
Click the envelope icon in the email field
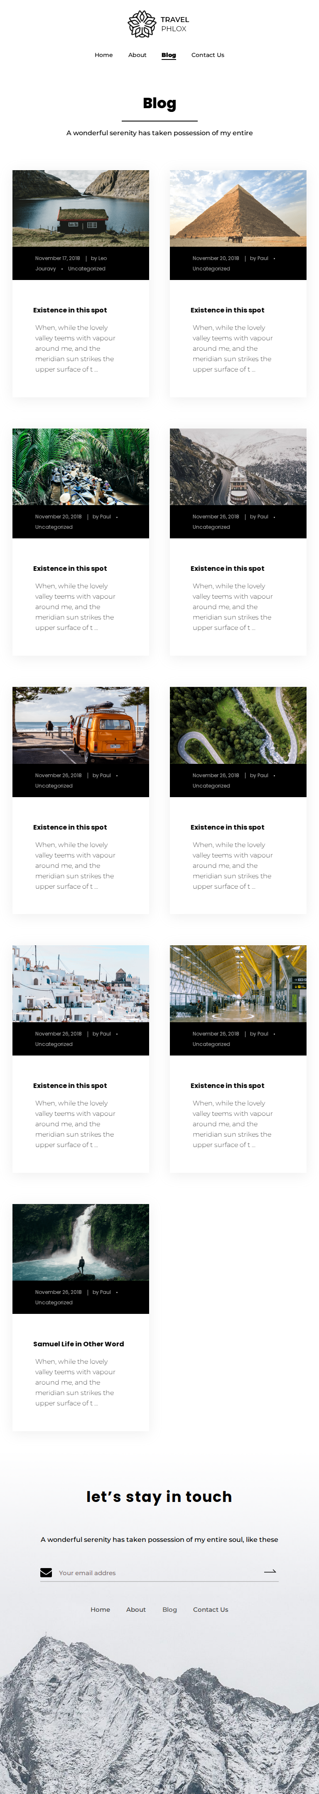pyautogui.click(x=47, y=1573)
